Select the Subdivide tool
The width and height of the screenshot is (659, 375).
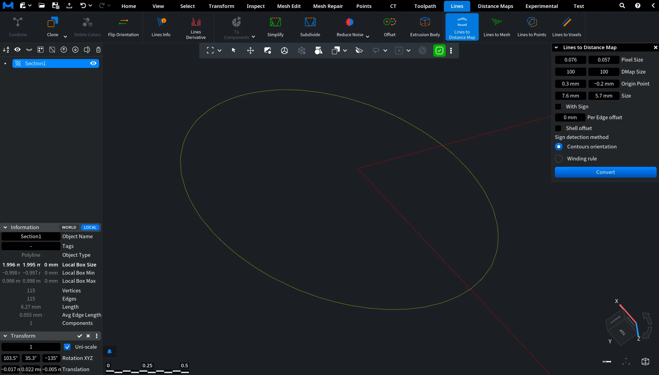[310, 27]
